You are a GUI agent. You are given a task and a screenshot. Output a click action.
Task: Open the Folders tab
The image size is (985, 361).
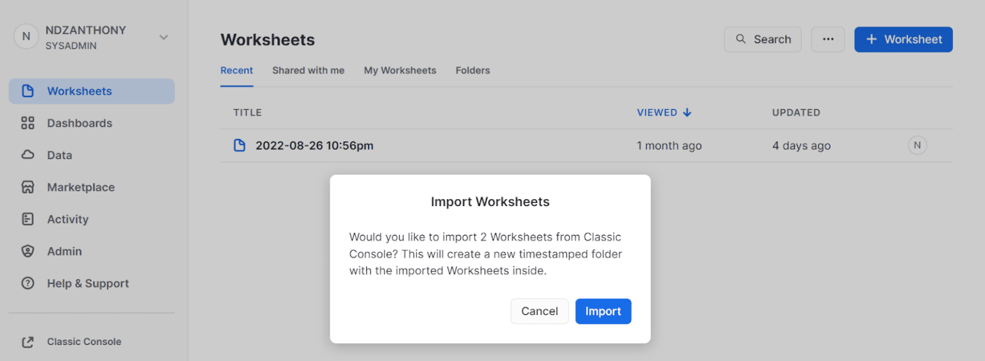tap(473, 70)
